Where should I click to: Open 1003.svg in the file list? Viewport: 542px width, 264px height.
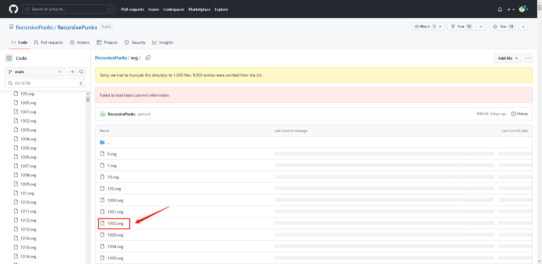click(x=115, y=235)
